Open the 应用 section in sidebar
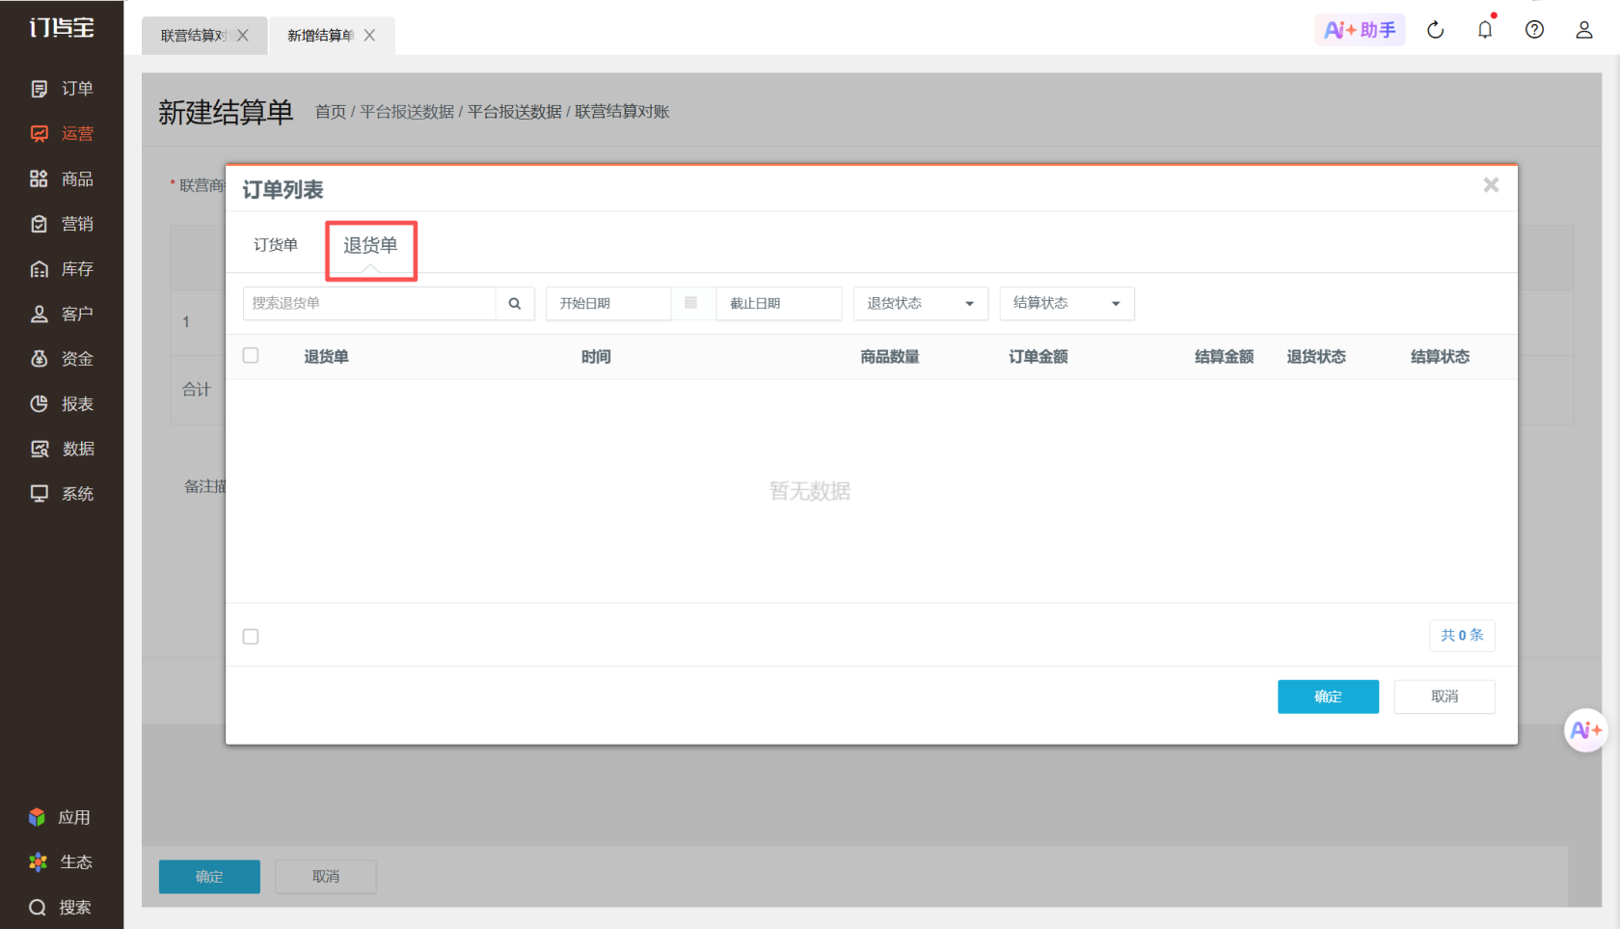1620x929 pixels. click(60, 817)
